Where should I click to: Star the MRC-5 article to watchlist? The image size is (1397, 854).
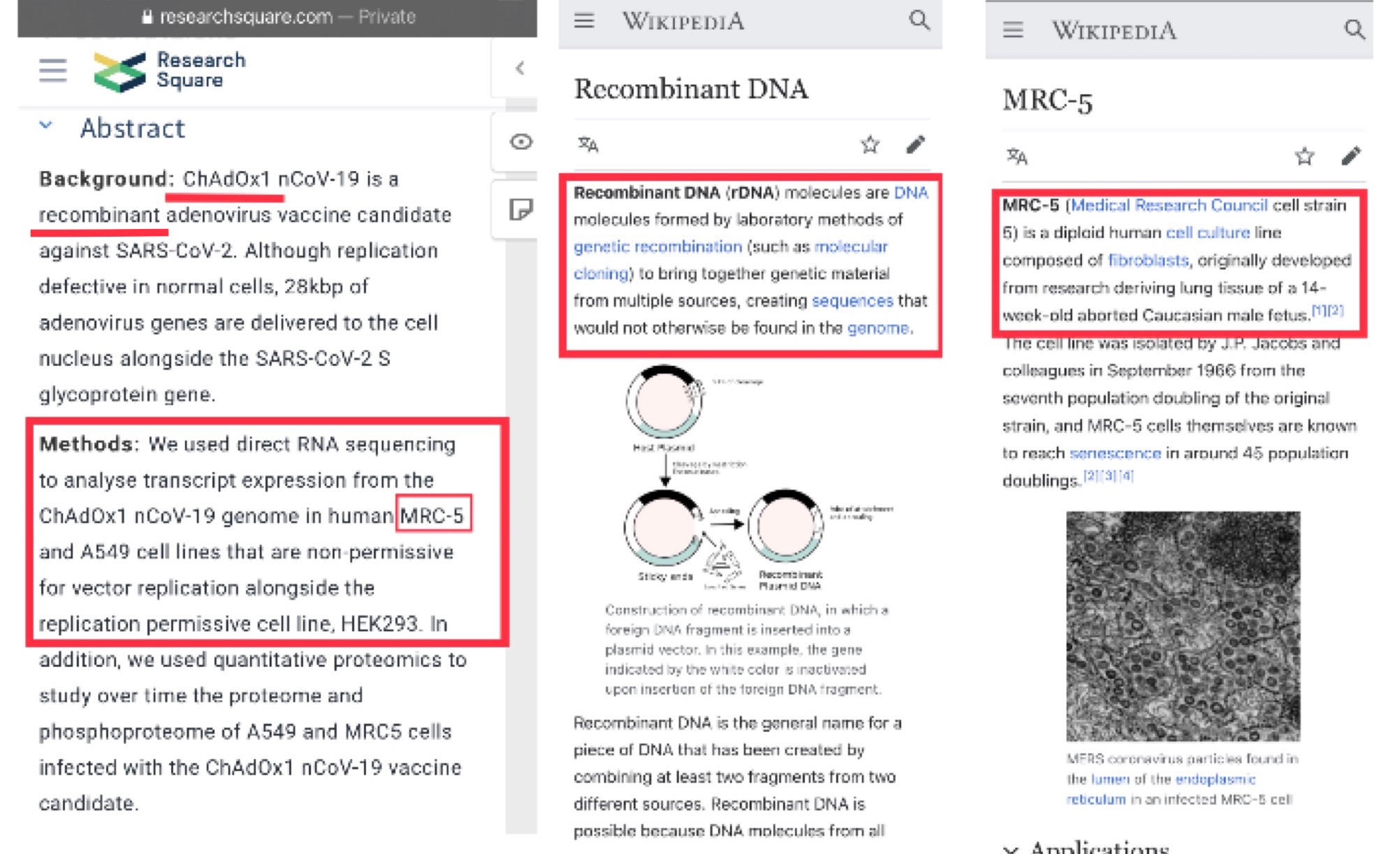[1304, 156]
